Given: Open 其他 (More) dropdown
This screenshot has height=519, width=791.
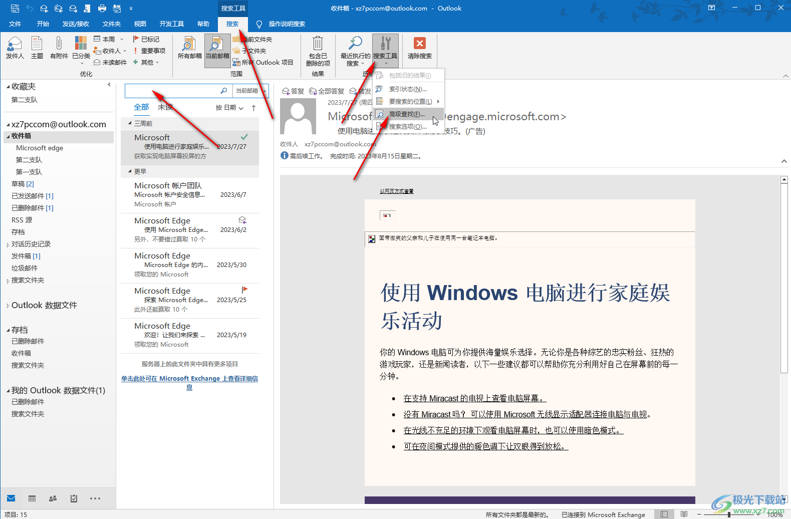Looking at the screenshot, I should (146, 62).
